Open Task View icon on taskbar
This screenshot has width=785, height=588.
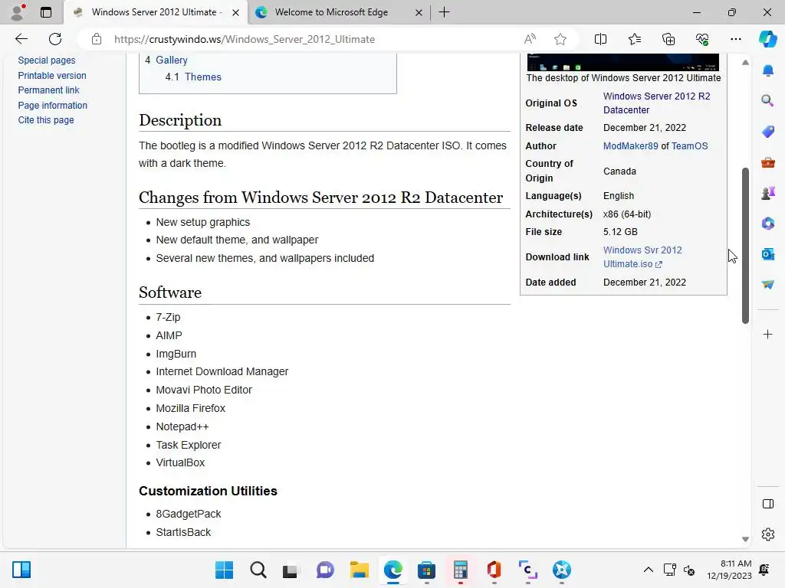pyautogui.click(x=291, y=570)
